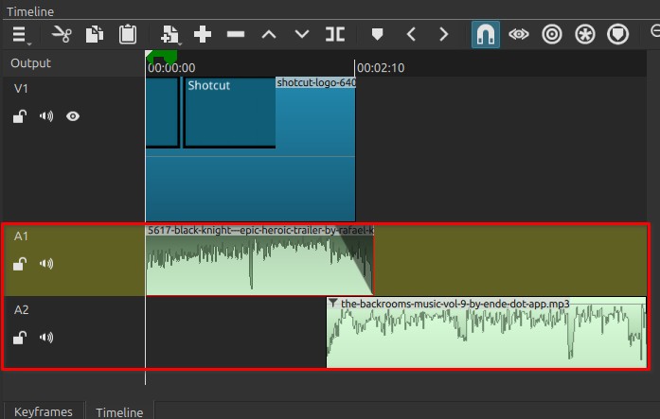Create a marker with the marker icon
The image size is (660, 419).
point(378,35)
